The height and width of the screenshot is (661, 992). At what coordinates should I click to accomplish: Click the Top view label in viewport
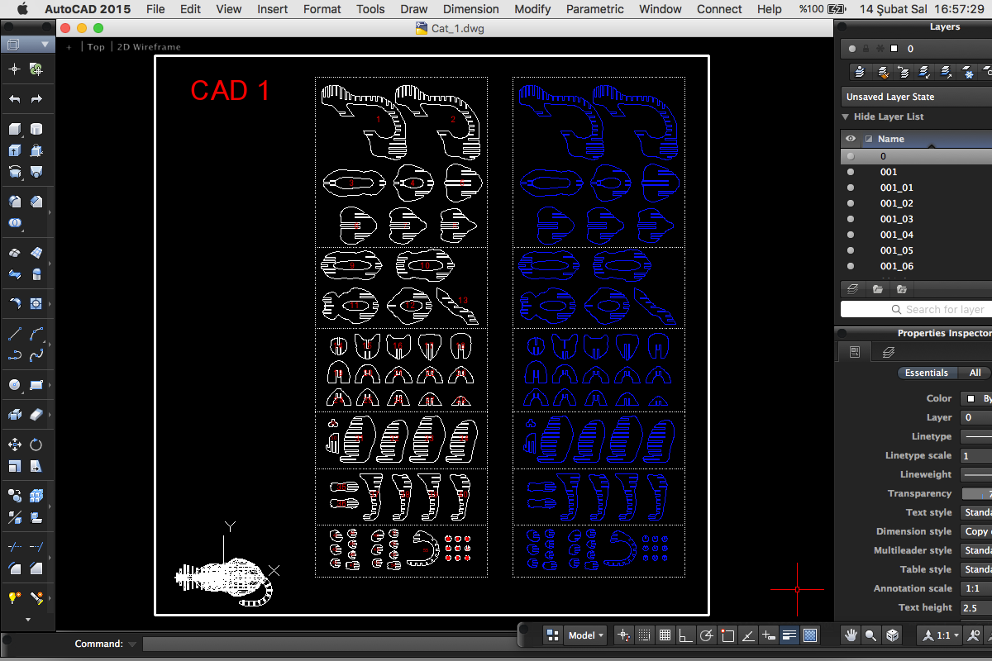[x=97, y=47]
